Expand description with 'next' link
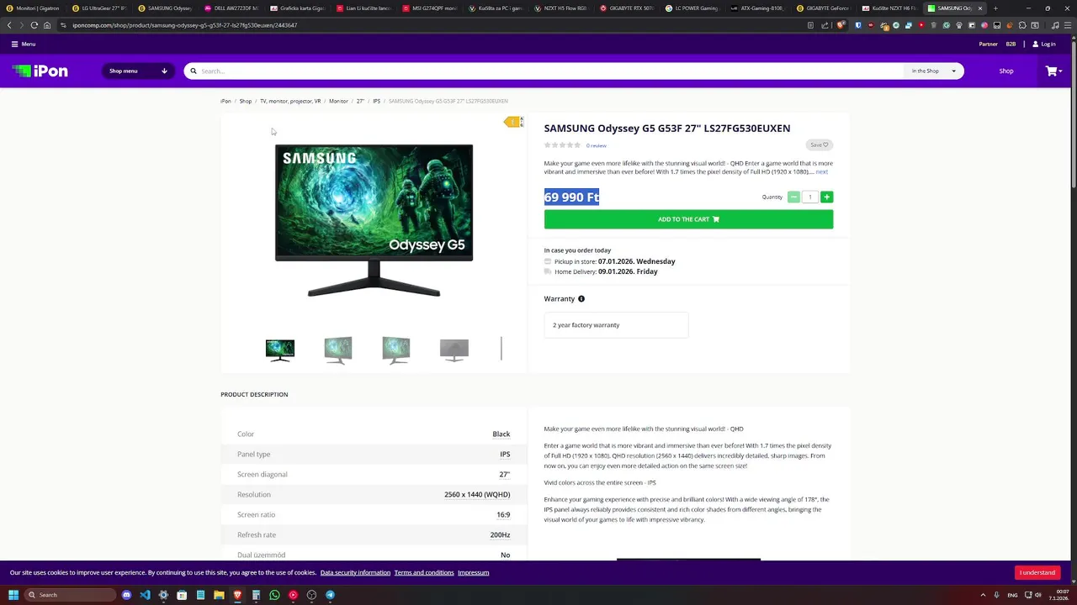The height and width of the screenshot is (605, 1077). (821, 172)
